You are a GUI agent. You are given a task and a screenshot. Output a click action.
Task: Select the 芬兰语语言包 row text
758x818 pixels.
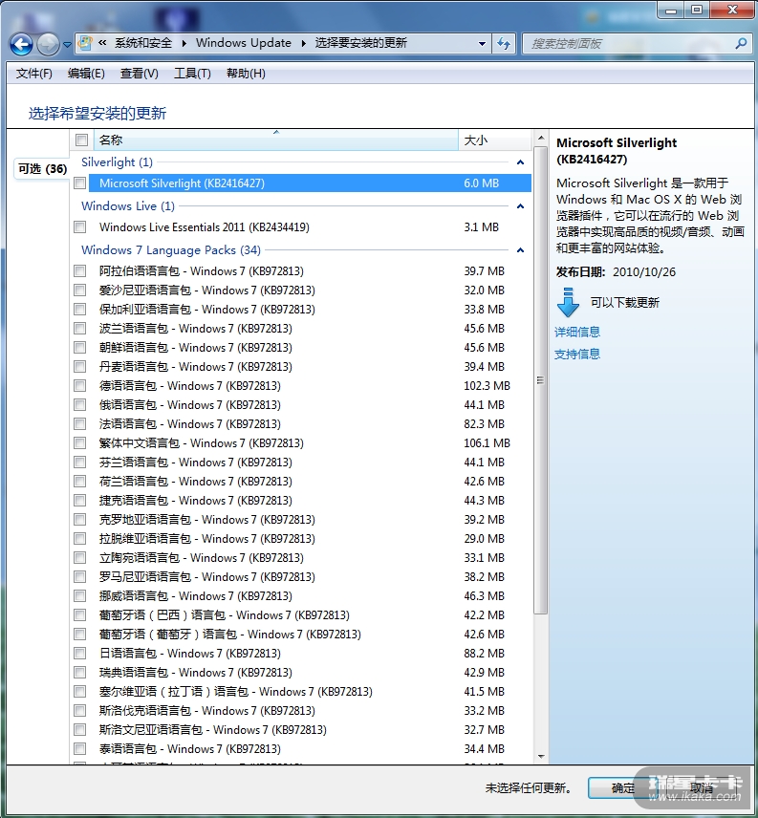[x=196, y=463]
